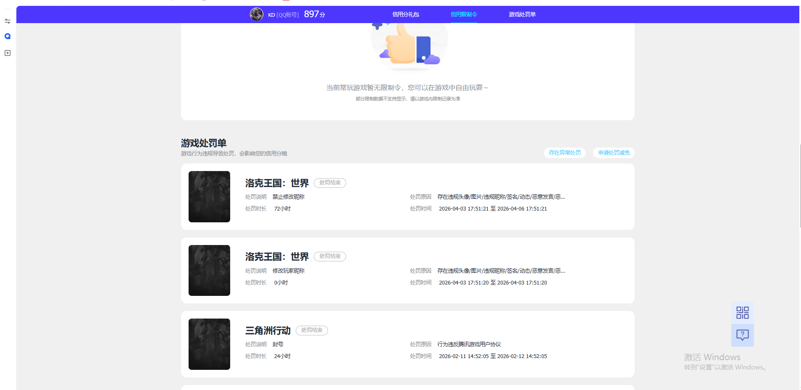Click 修改玩家昵称 text
This screenshot has width=801, height=390.
coord(289,271)
